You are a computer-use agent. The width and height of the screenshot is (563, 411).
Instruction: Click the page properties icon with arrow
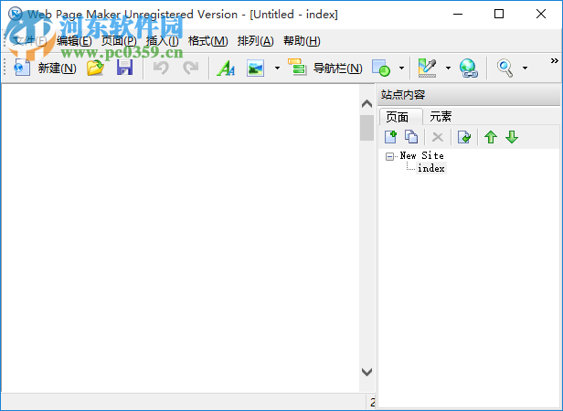pos(464,137)
